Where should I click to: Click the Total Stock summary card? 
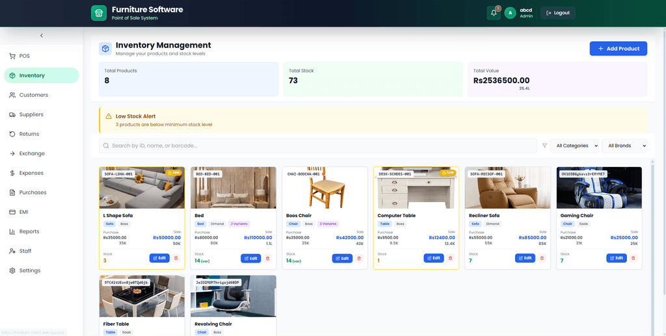[373, 79]
